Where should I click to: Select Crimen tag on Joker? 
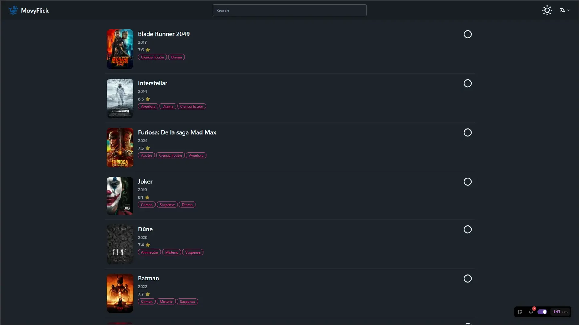(147, 205)
